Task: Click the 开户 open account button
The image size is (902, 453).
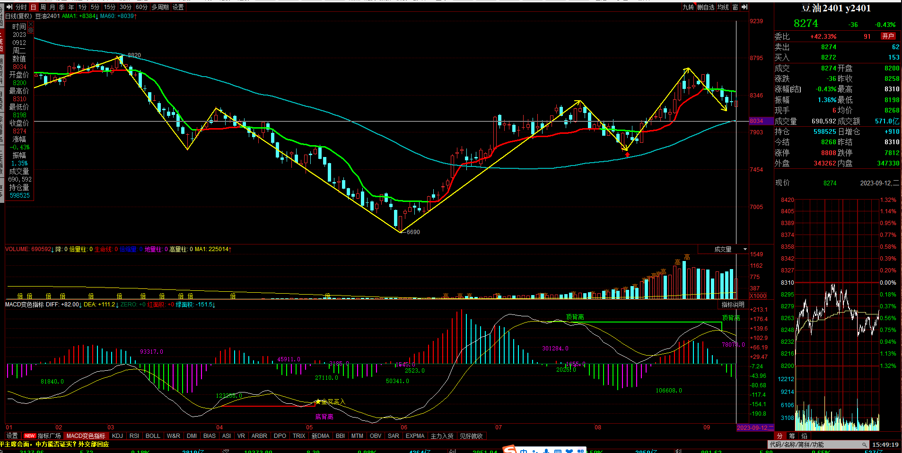Action: [x=888, y=36]
